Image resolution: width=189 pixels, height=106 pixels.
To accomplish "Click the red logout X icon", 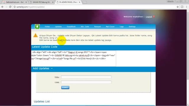I will click(154, 16).
